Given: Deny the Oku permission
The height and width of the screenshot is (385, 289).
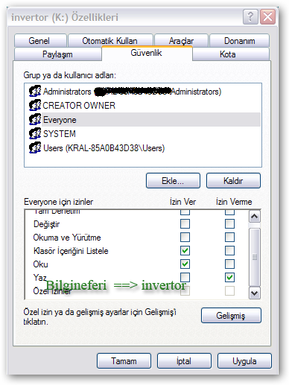Looking at the screenshot, I should coord(229,264).
